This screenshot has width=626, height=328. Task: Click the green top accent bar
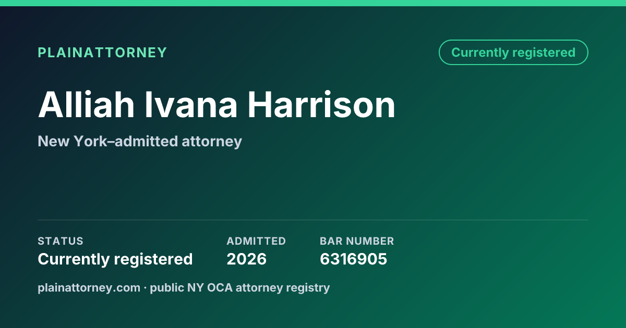coord(313,3)
